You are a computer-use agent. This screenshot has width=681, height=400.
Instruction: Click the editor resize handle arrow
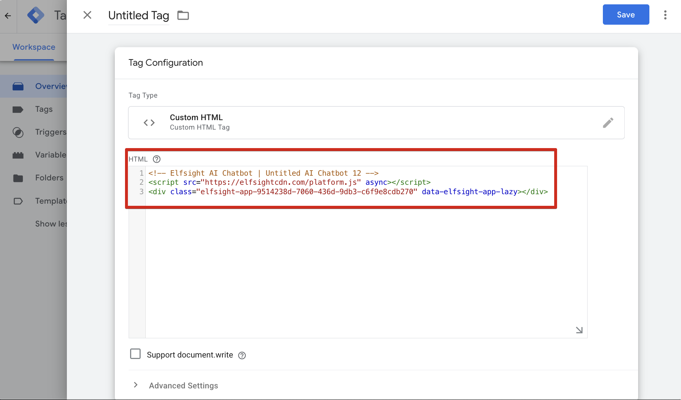(x=579, y=330)
